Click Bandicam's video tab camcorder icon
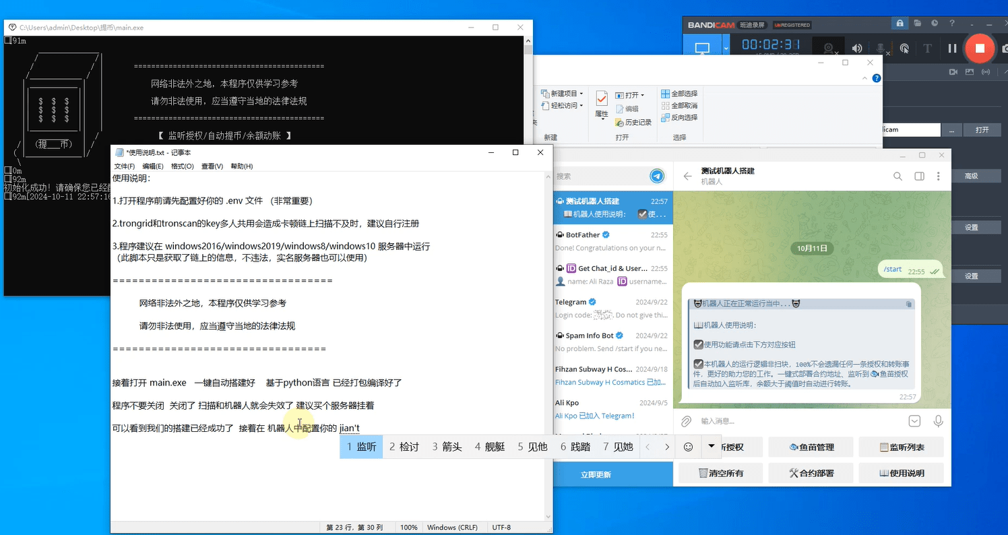The height and width of the screenshot is (535, 1008). tap(953, 71)
